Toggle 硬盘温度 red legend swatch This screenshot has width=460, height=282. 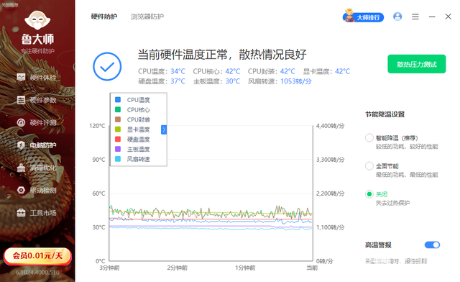[118, 139]
